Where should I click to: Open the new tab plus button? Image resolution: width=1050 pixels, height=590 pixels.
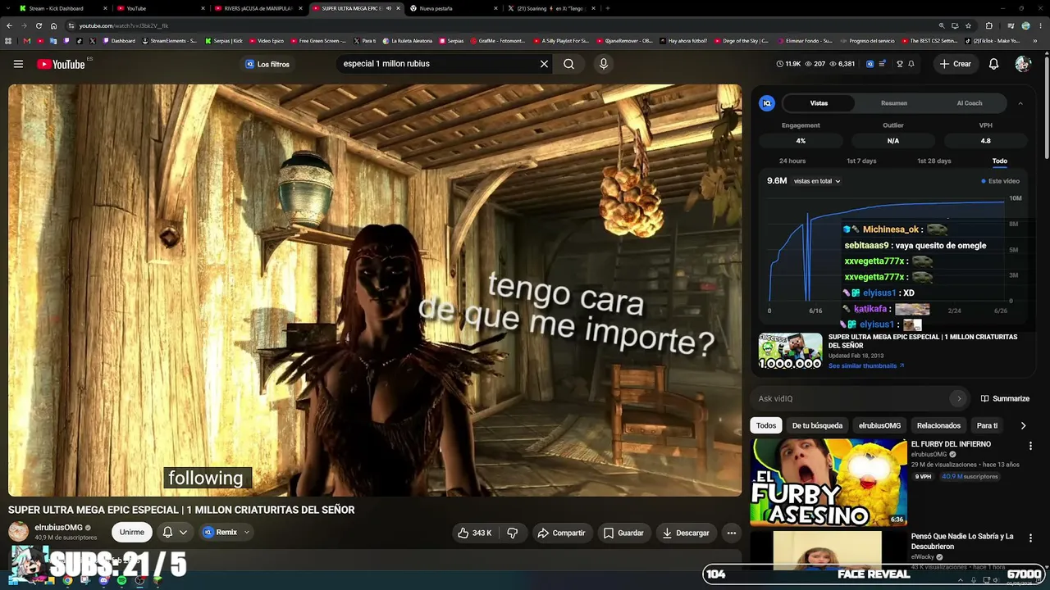tap(607, 8)
